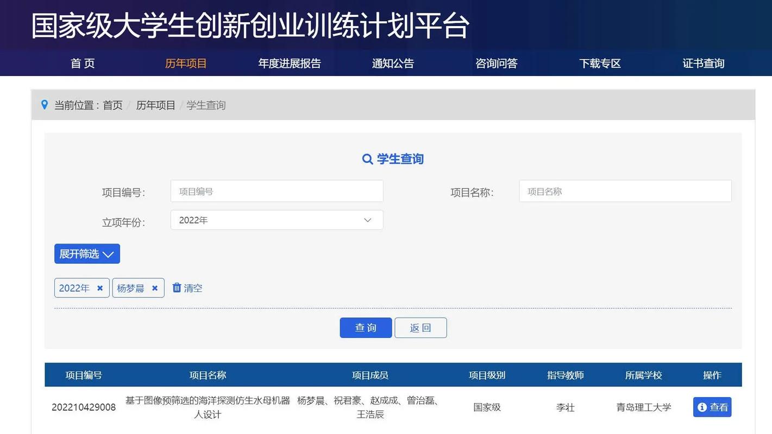Click project name 基于图像预筛选的海洋探测仿生水母机器人设计
This screenshot has width=772, height=434.
pyautogui.click(x=208, y=407)
